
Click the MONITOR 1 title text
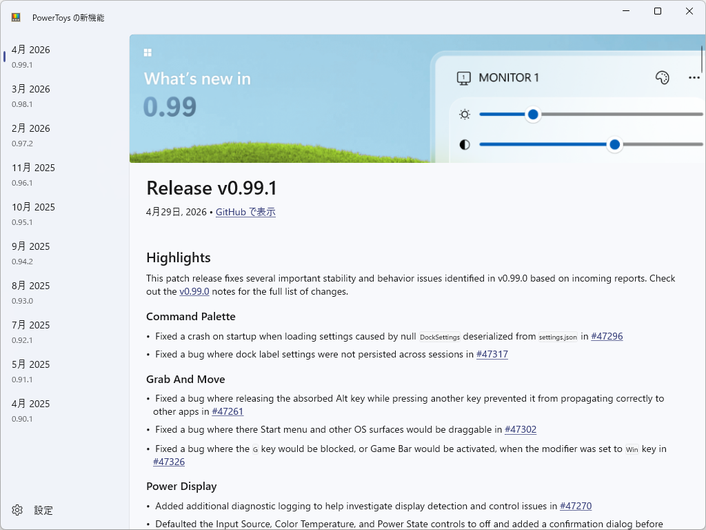tap(508, 78)
